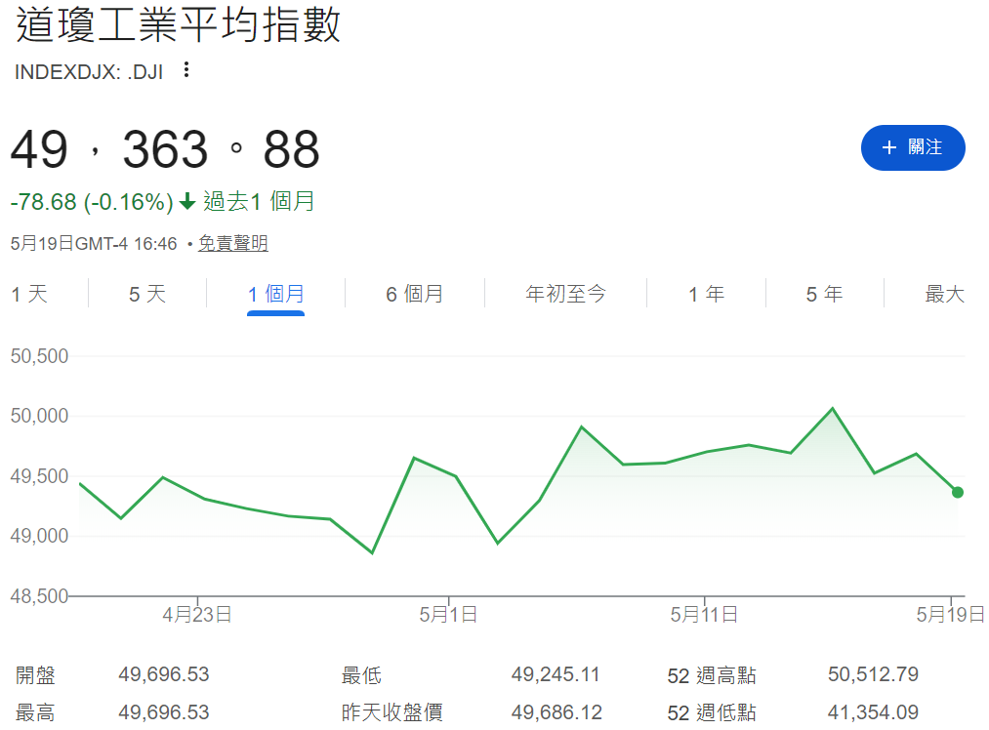
Task: Click the 最高 label in stats table
Action: pyautogui.click(x=35, y=713)
